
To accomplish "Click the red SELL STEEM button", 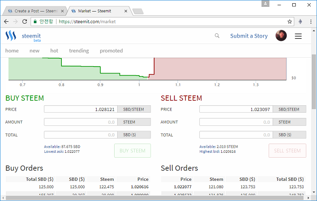I will coord(287,151).
